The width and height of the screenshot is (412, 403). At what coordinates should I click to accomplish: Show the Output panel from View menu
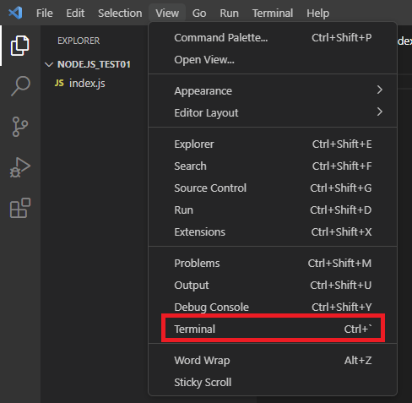coord(273,286)
